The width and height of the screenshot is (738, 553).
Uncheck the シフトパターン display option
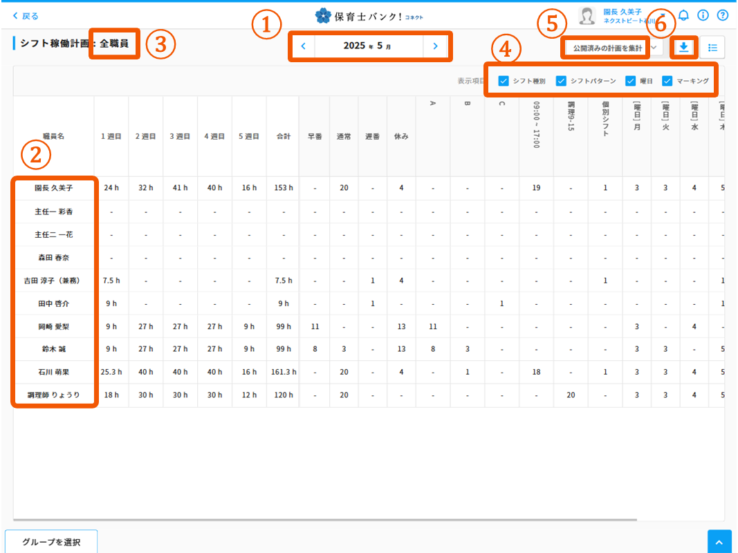[x=560, y=80]
